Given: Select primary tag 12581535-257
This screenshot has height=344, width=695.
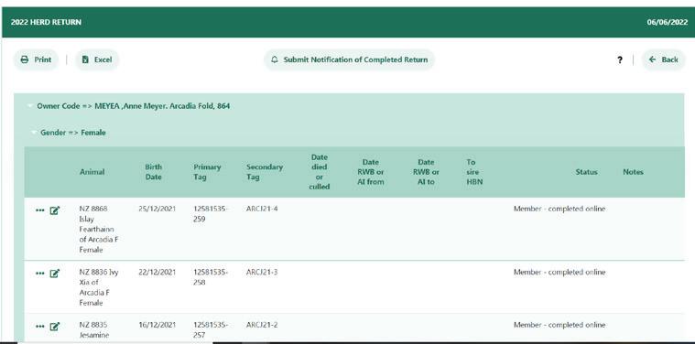Looking at the screenshot, I should coord(211,330).
